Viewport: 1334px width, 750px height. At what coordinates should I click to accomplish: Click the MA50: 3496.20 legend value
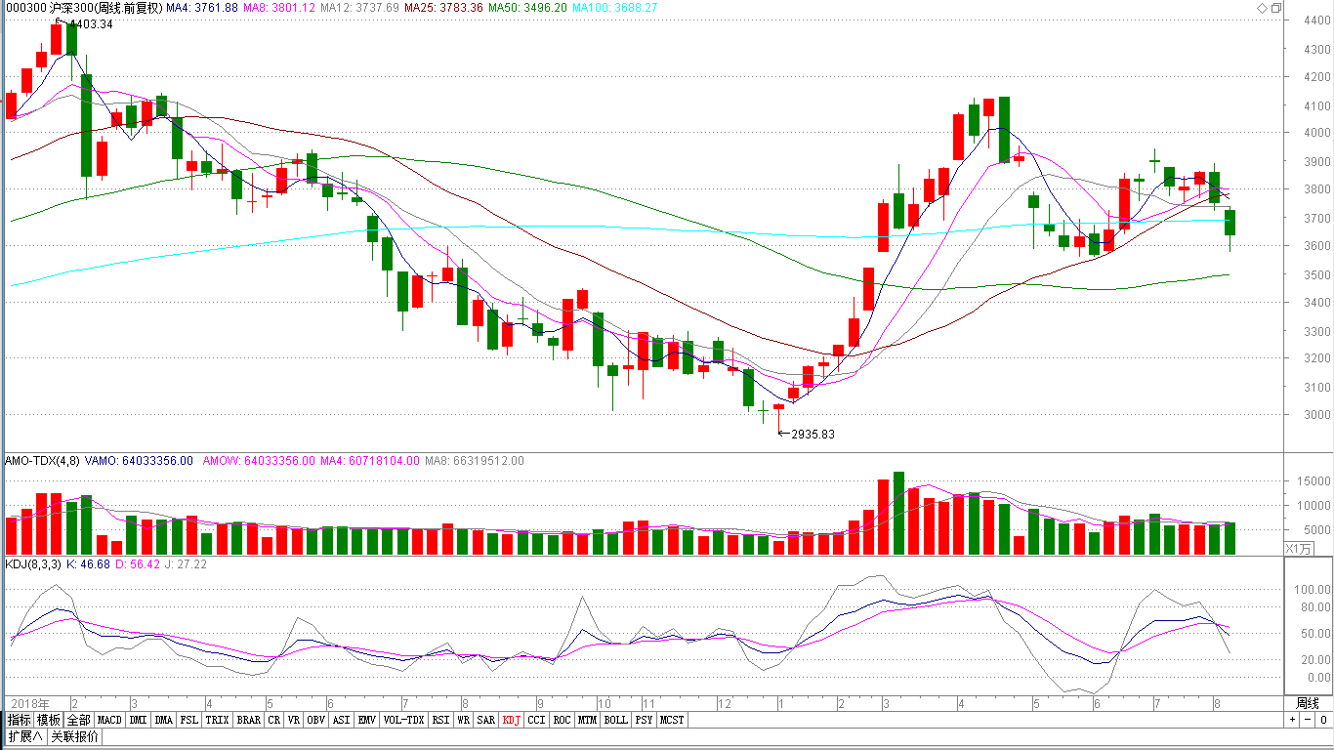(528, 8)
